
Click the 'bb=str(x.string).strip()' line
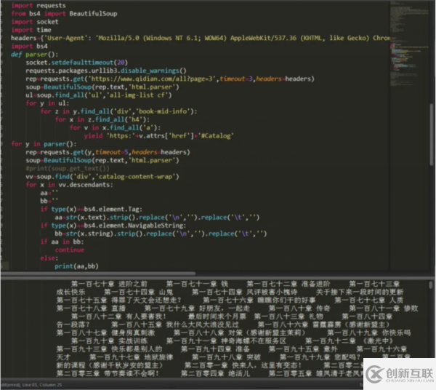pyautogui.click(x=161, y=234)
